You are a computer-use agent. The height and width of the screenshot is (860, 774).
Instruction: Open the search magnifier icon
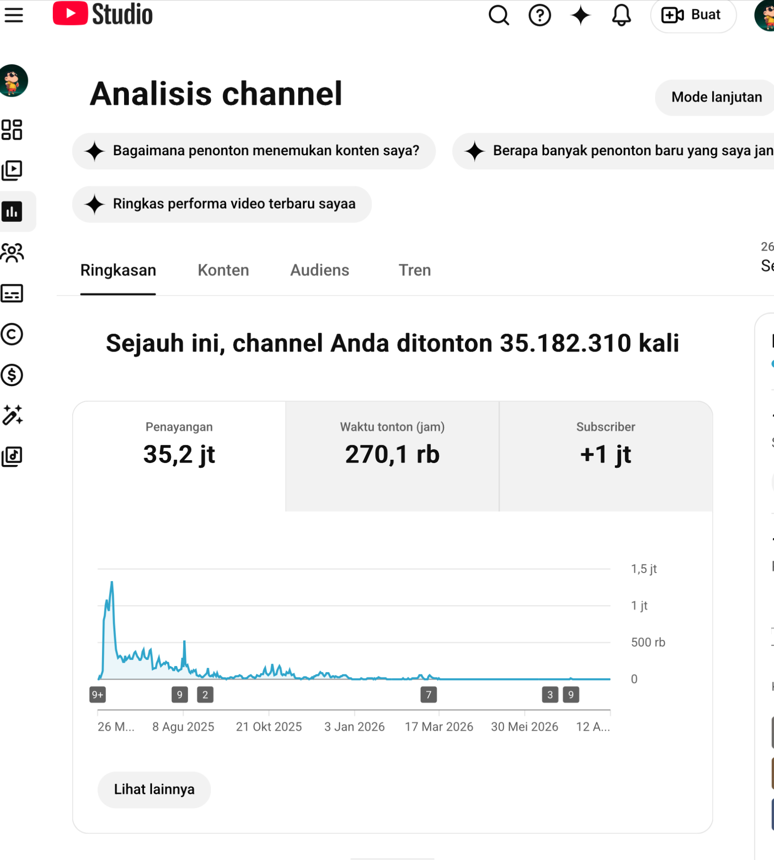(498, 15)
